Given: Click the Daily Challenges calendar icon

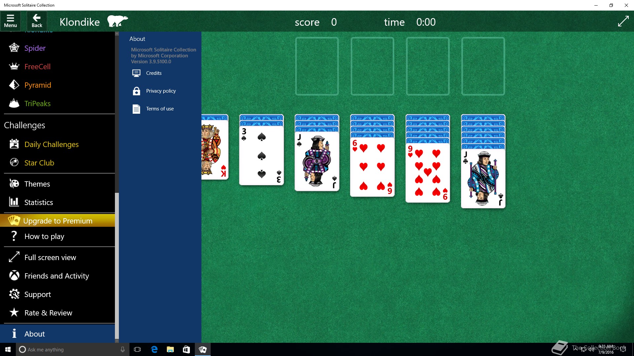Looking at the screenshot, I should coord(14,144).
